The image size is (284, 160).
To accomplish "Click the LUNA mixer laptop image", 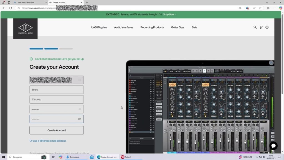I will point(200,107).
